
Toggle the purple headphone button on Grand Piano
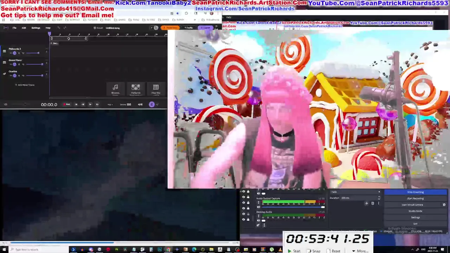14,64
